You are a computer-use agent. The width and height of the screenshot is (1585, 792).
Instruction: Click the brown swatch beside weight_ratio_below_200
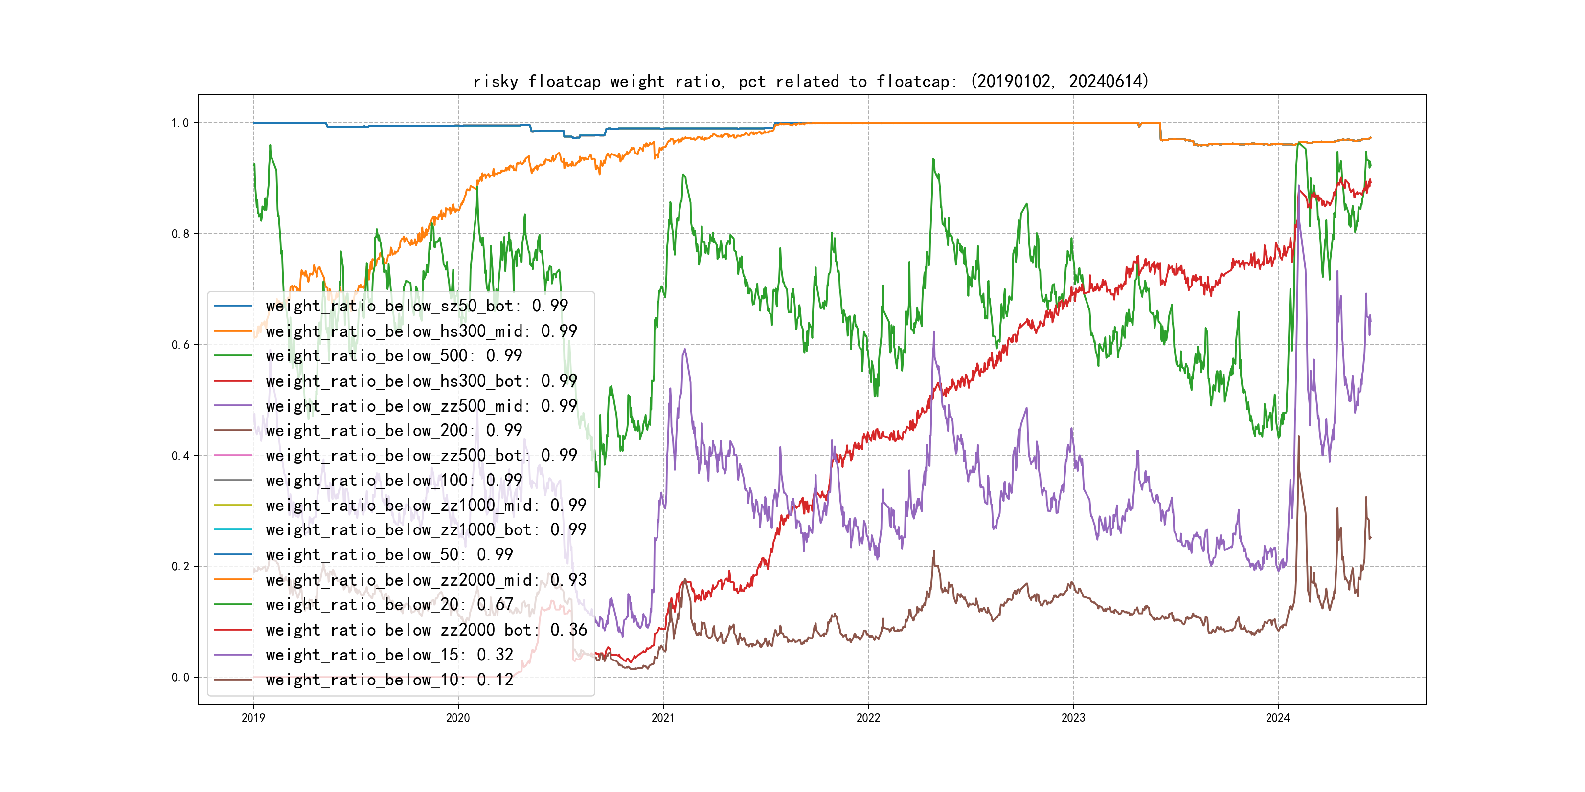tap(232, 430)
